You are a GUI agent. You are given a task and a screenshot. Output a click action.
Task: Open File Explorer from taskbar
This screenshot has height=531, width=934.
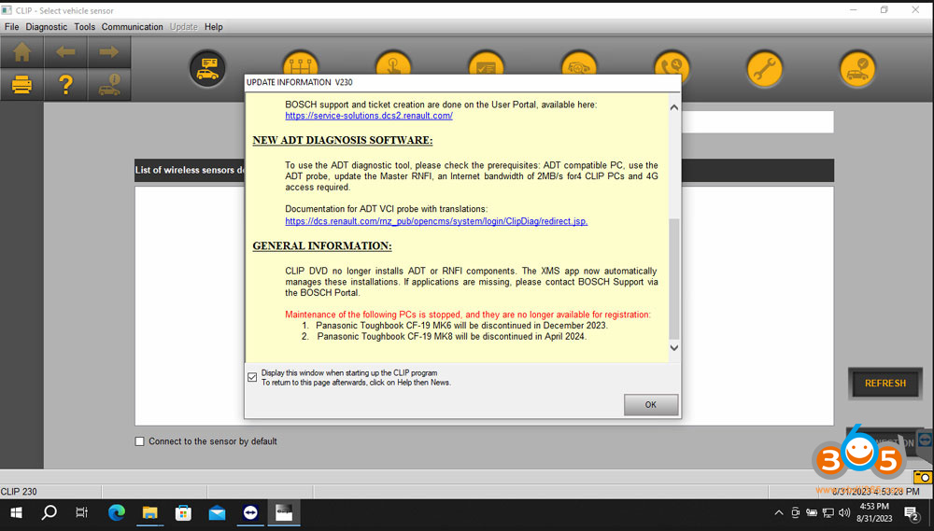pyautogui.click(x=150, y=512)
